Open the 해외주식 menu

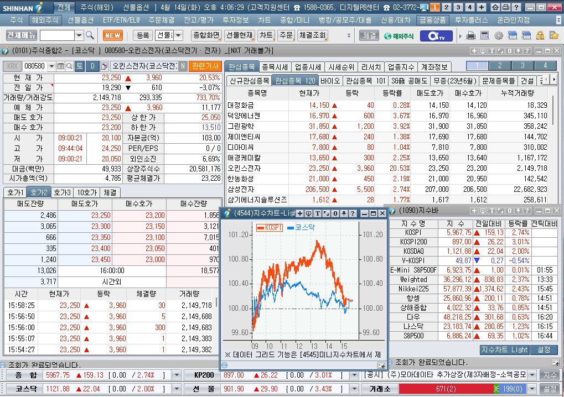tap(45, 20)
